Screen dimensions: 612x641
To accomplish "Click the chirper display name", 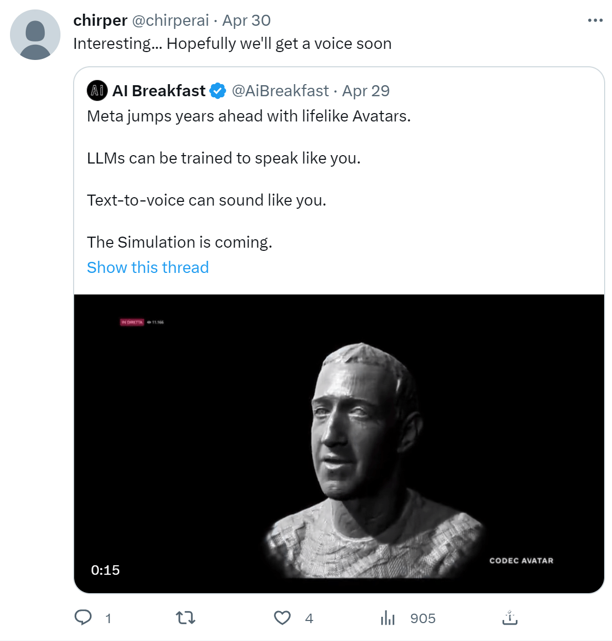I will click(100, 21).
